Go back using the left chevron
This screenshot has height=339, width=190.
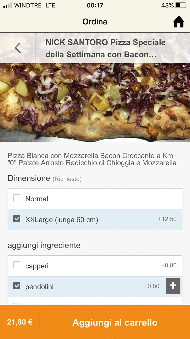pyautogui.click(x=17, y=48)
